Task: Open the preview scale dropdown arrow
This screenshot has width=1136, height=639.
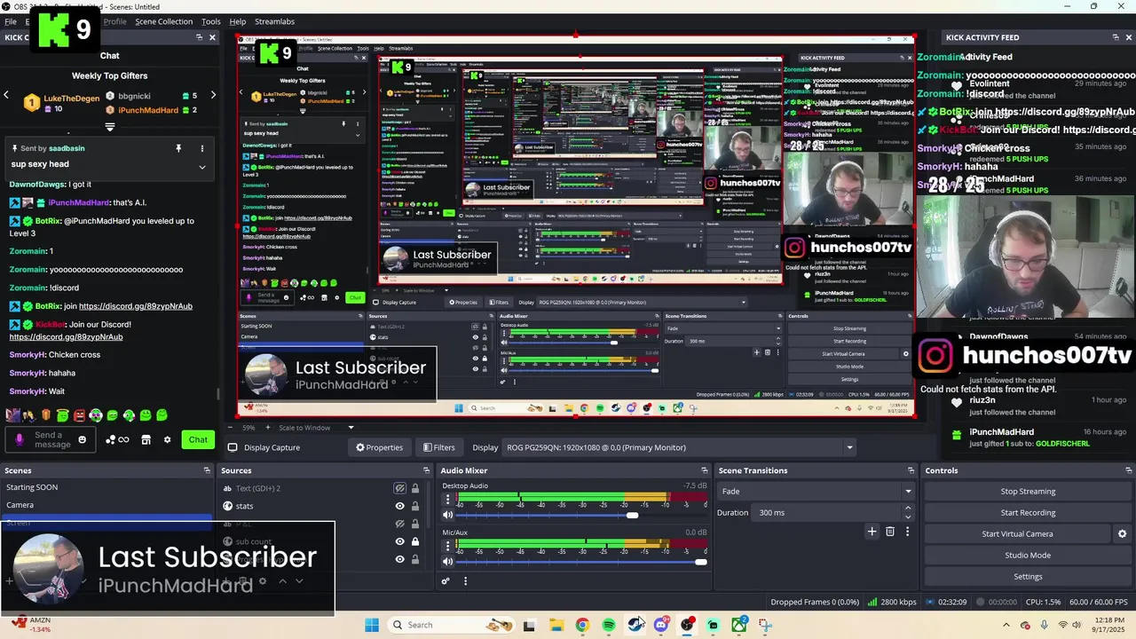Action: click(x=351, y=428)
